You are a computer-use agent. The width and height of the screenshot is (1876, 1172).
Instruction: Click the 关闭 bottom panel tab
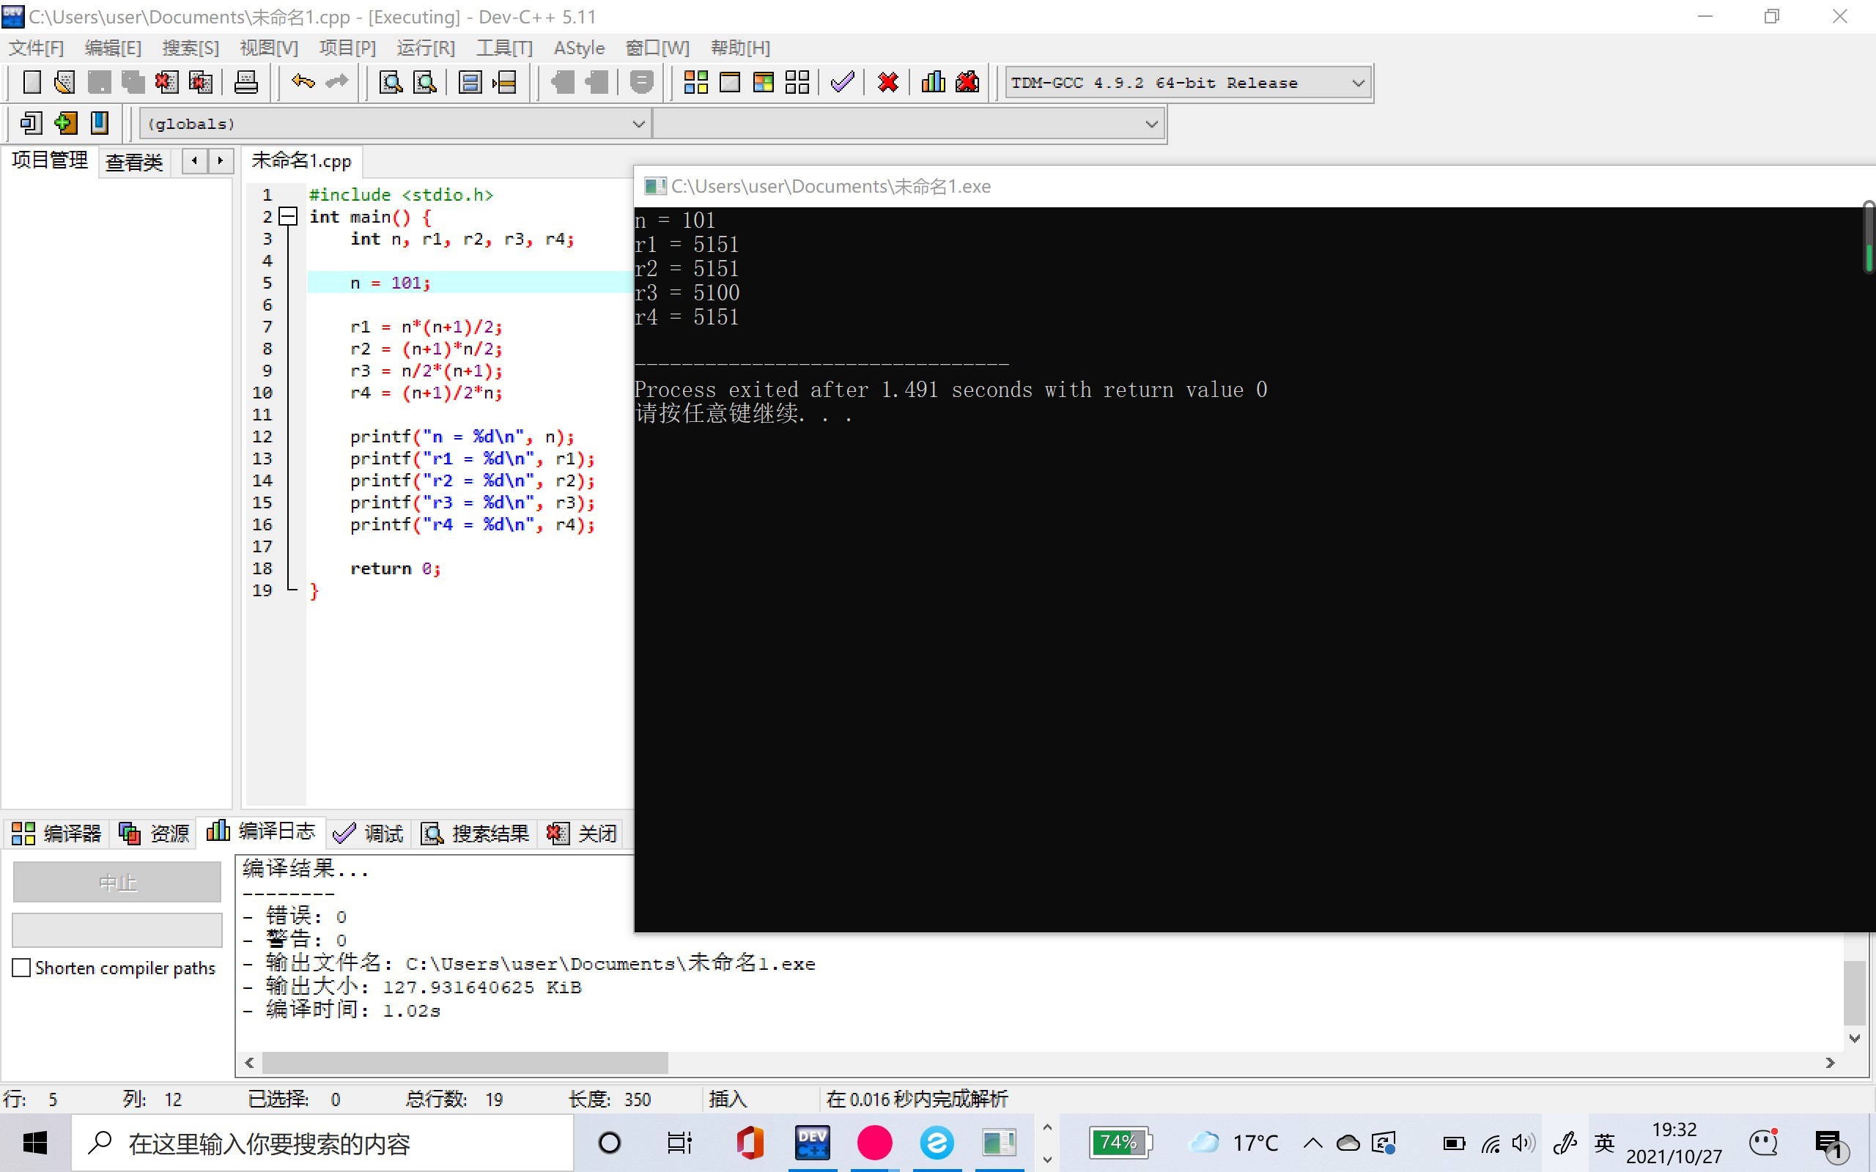582,834
